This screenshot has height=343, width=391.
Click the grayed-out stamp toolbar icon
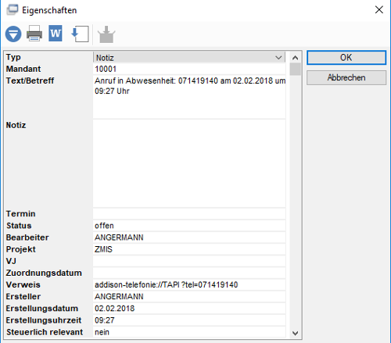[106, 34]
